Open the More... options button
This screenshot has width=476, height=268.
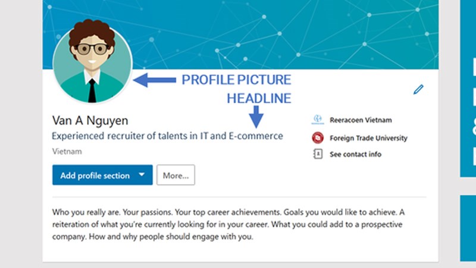176,175
